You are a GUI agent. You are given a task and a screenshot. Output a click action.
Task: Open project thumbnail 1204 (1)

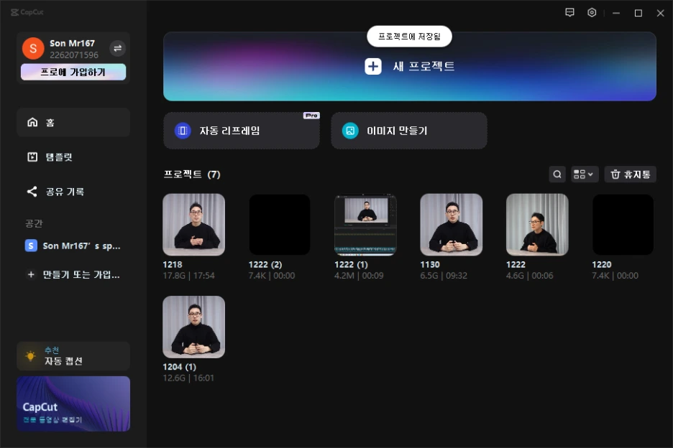click(x=194, y=327)
